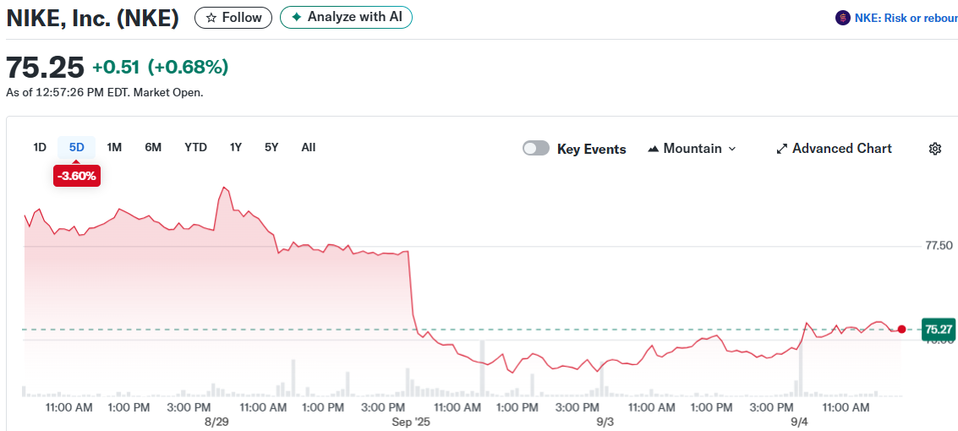The width and height of the screenshot is (958, 431).
Task: Click the mountain chart type icon
Action: point(653,149)
